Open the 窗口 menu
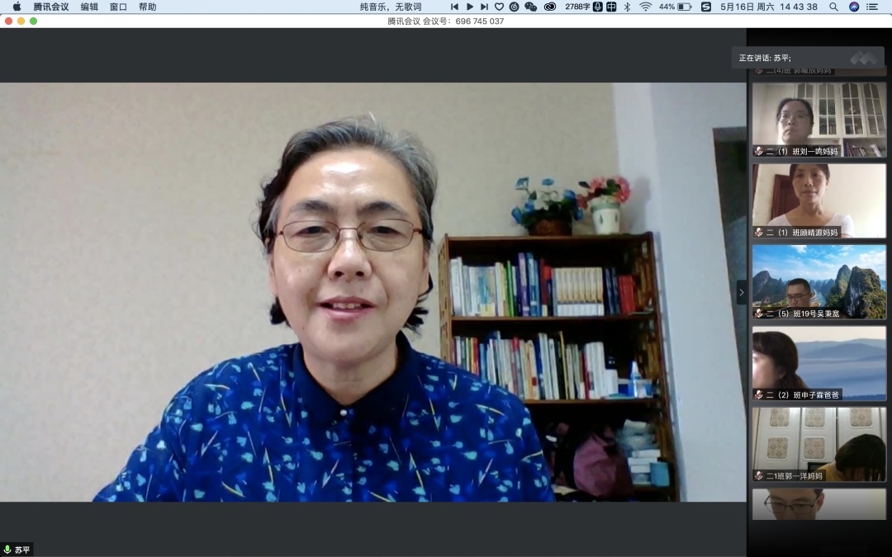The width and height of the screenshot is (892, 557). click(x=118, y=7)
